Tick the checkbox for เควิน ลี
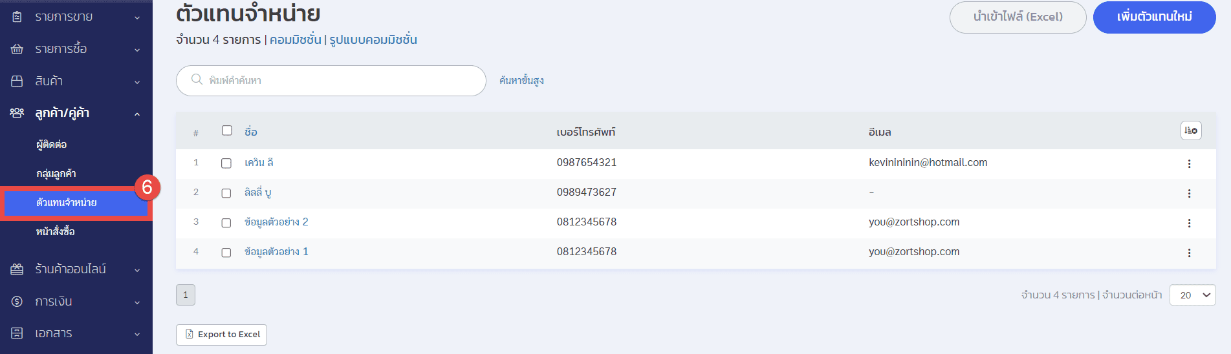This screenshot has height=354, width=1231. coord(226,163)
